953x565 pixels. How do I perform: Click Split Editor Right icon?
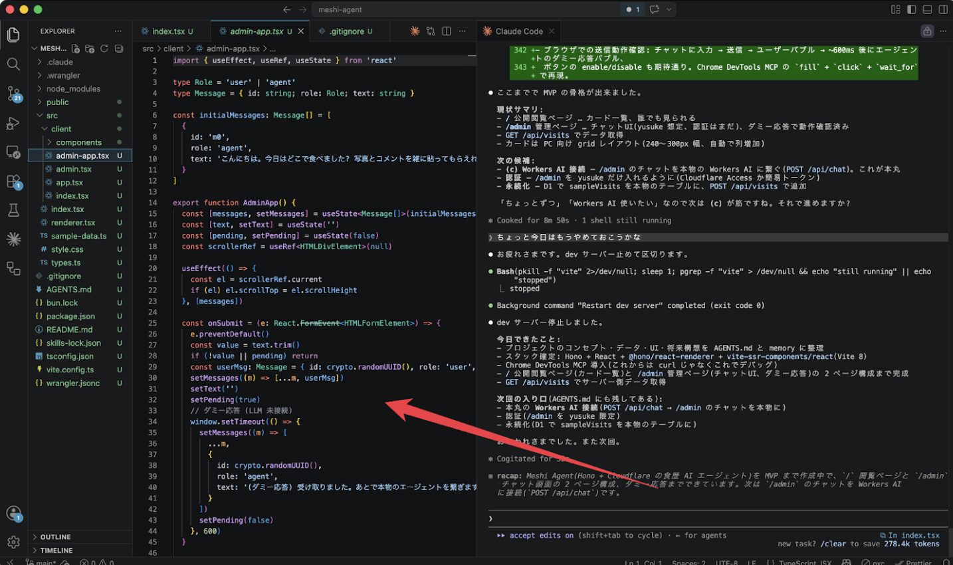pyautogui.click(x=447, y=31)
